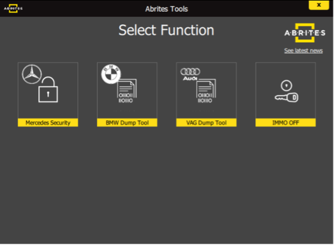Select the binary document icon in VAG tile
This screenshot has height=245, width=334.
(x=206, y=91)
